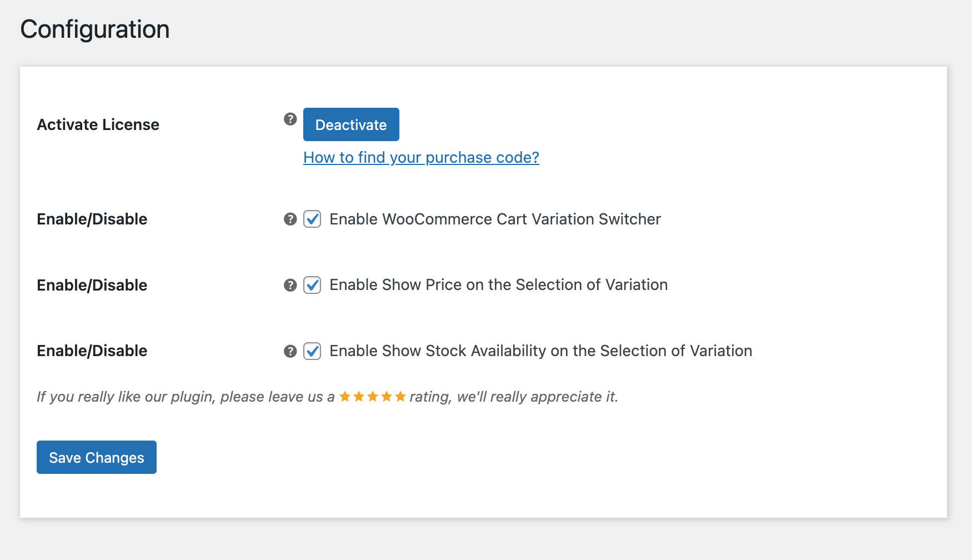The height and width of the screenshot is (560, 972).
Task: Open the 'How to find your purchase code?' link
Action: click(421, 158)
